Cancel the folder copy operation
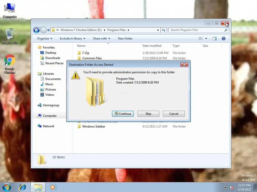The height and width of the screenshot is (192, 257). pos(174,114)
